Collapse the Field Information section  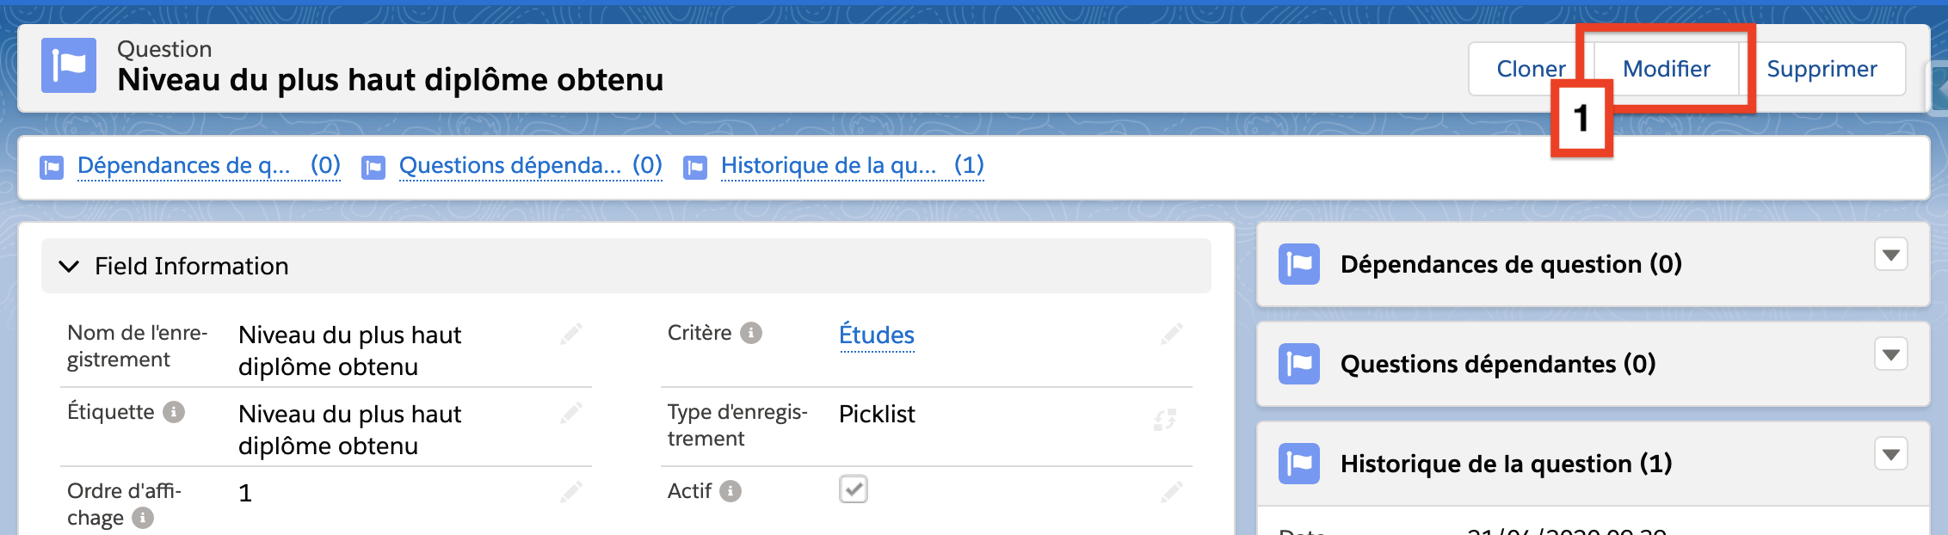pyautogui.click(x=68, y=266)
